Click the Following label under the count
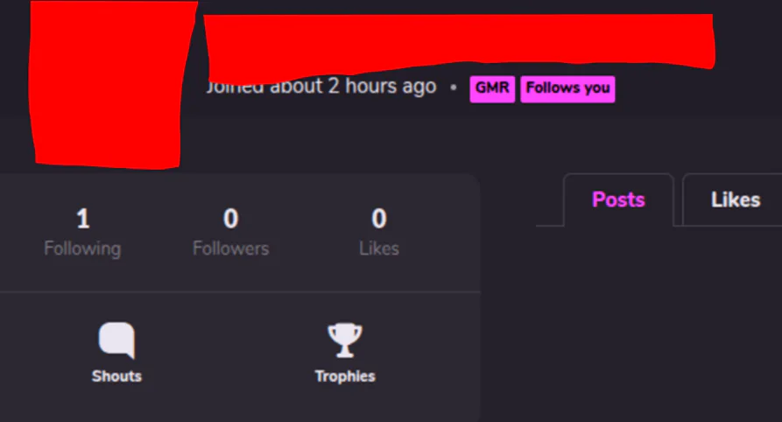This screenshot has height=422, width=782. tap(83, 249)
